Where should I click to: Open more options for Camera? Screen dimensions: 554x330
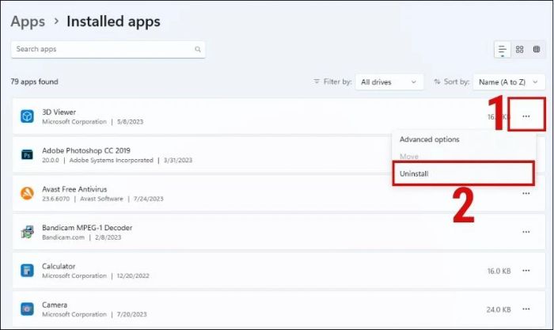point(526,309)
